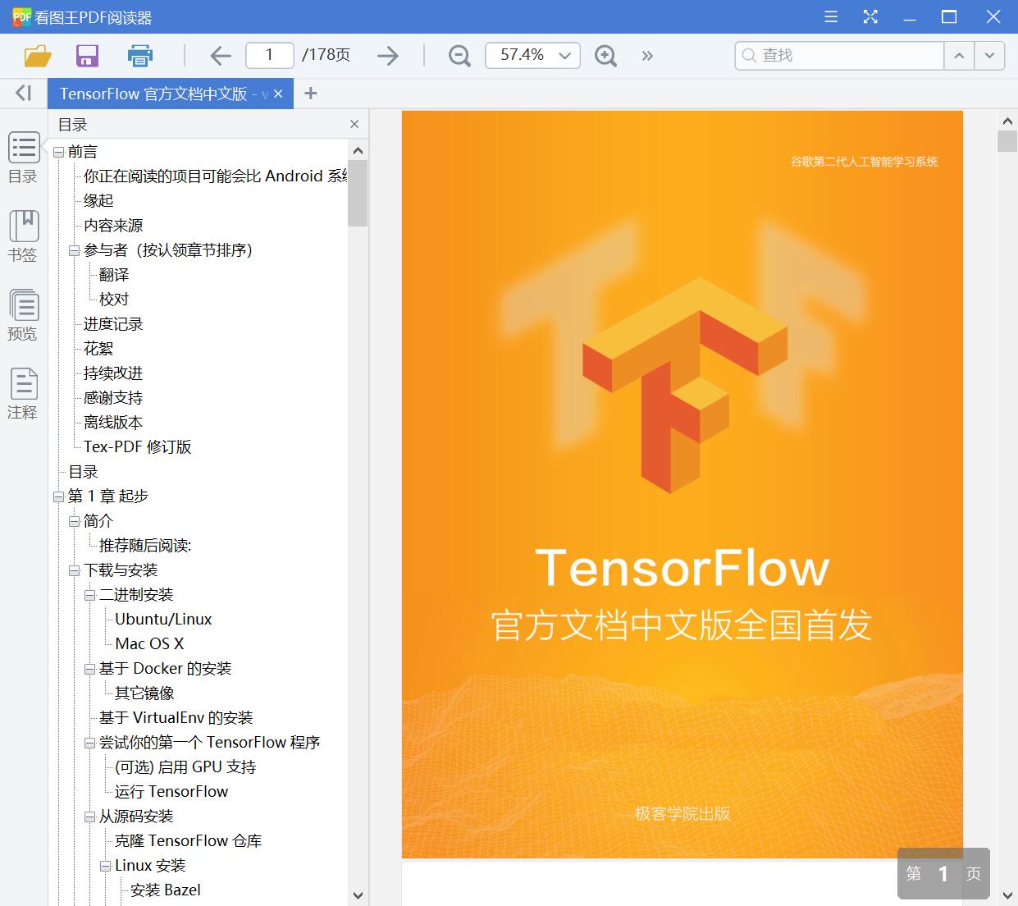Zoom in with the plus magnifier icon
Screen dimensions: 1018x906
(x=605, y=56)
